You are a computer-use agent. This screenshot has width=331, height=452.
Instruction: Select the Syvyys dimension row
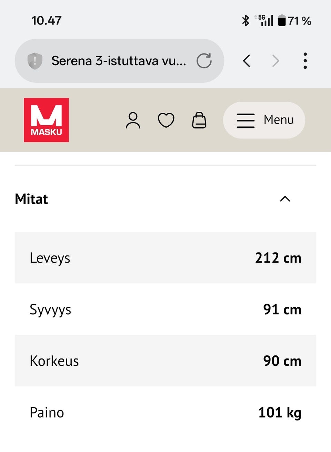point(165,309)
